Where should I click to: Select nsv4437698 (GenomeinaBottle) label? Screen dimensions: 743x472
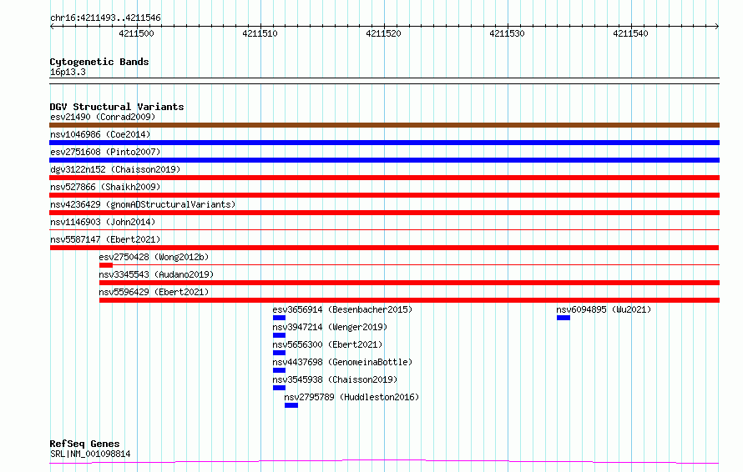tap(342, 362)
